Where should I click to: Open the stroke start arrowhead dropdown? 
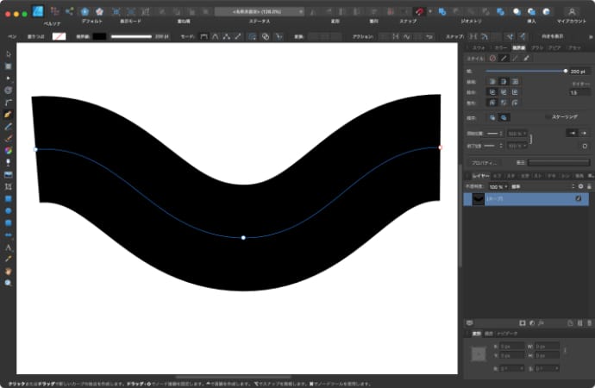tap(493, 134)
